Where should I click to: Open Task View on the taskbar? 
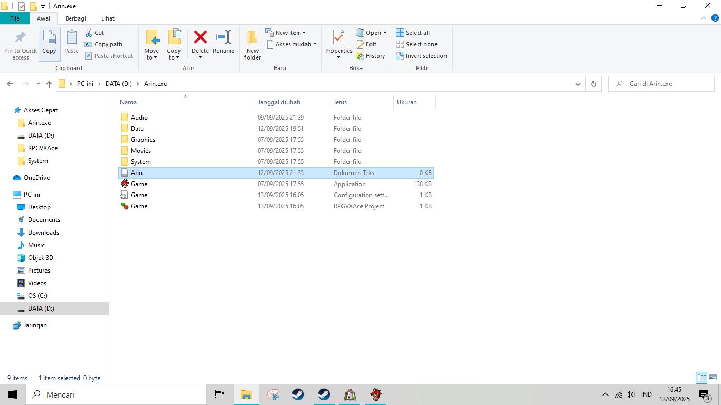coord(220,394)
